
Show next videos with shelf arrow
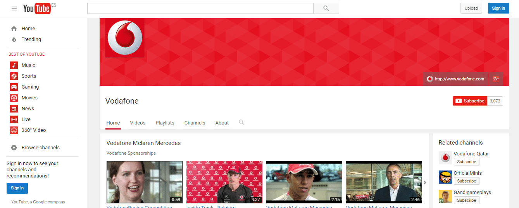coord(425,182)
